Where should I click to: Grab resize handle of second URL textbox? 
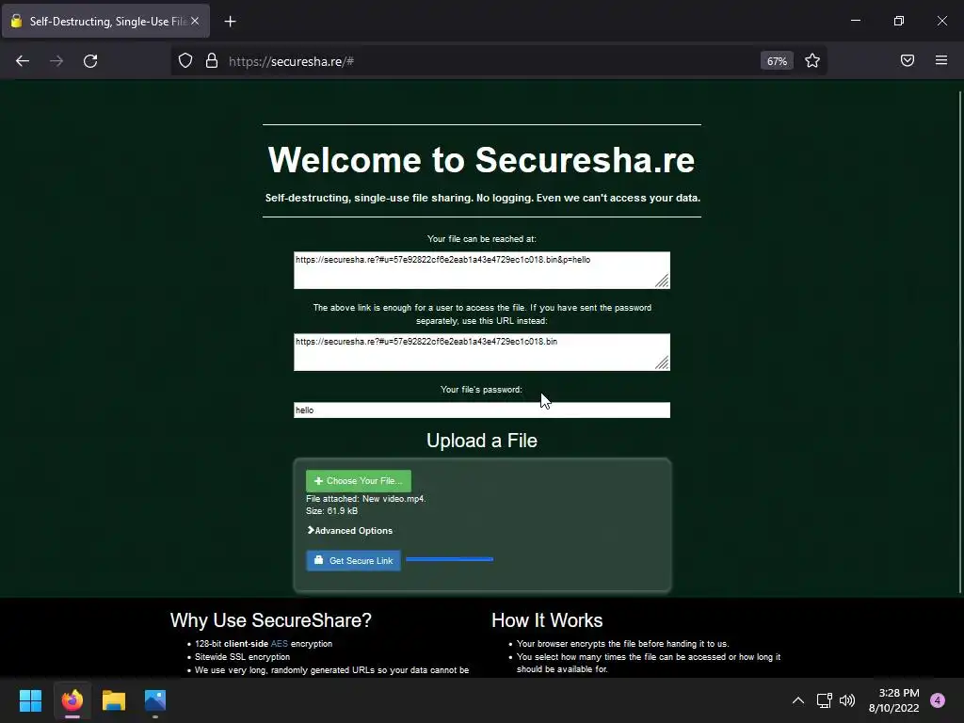click(x=662, y=363)
